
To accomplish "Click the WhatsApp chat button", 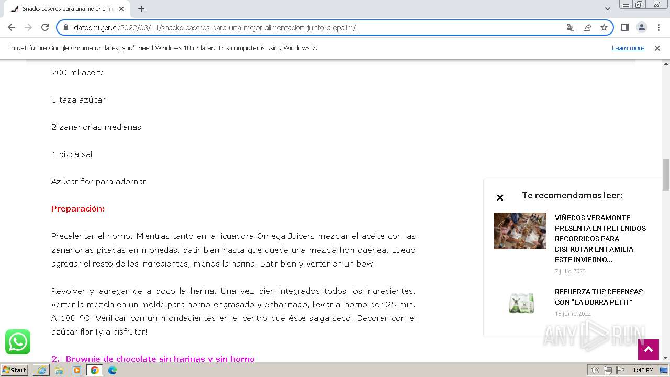I will (x=18, y=342).
